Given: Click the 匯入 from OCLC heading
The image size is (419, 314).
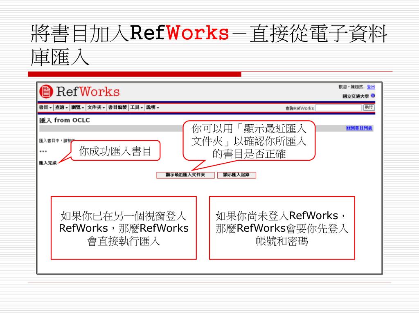Looking at the screenshot, I should (64, 121).
